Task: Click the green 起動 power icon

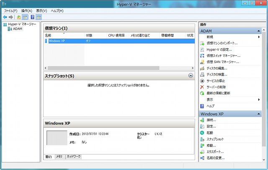Action: click(202, 133)
